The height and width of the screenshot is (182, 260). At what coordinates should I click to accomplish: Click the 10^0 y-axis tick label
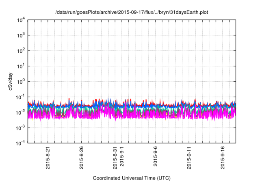20,82
